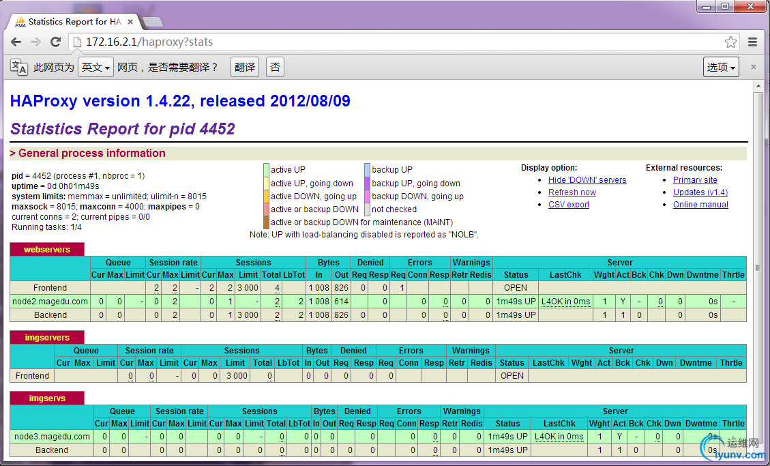Image resolution: width=770 pixels, height=466 pixels.
Task: Open the 英文 language dropdown
Action: [95, 67]
